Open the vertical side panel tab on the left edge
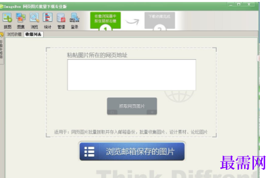Image resolution: width=275 pixels, height=178 pixels. coord(1,48)
